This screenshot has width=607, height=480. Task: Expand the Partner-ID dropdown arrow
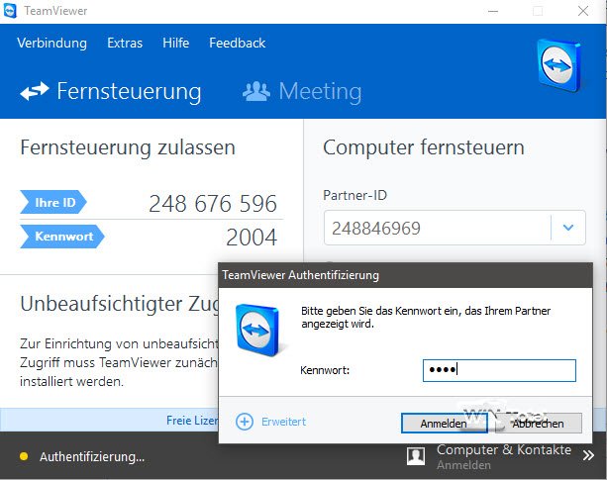tap(568, 228)
